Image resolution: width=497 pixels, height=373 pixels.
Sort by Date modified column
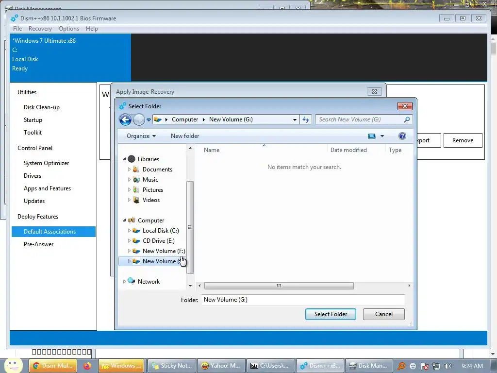click(348, 150)
